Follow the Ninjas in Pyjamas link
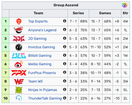This screenshot has width=132, height=105. [43, 90]
